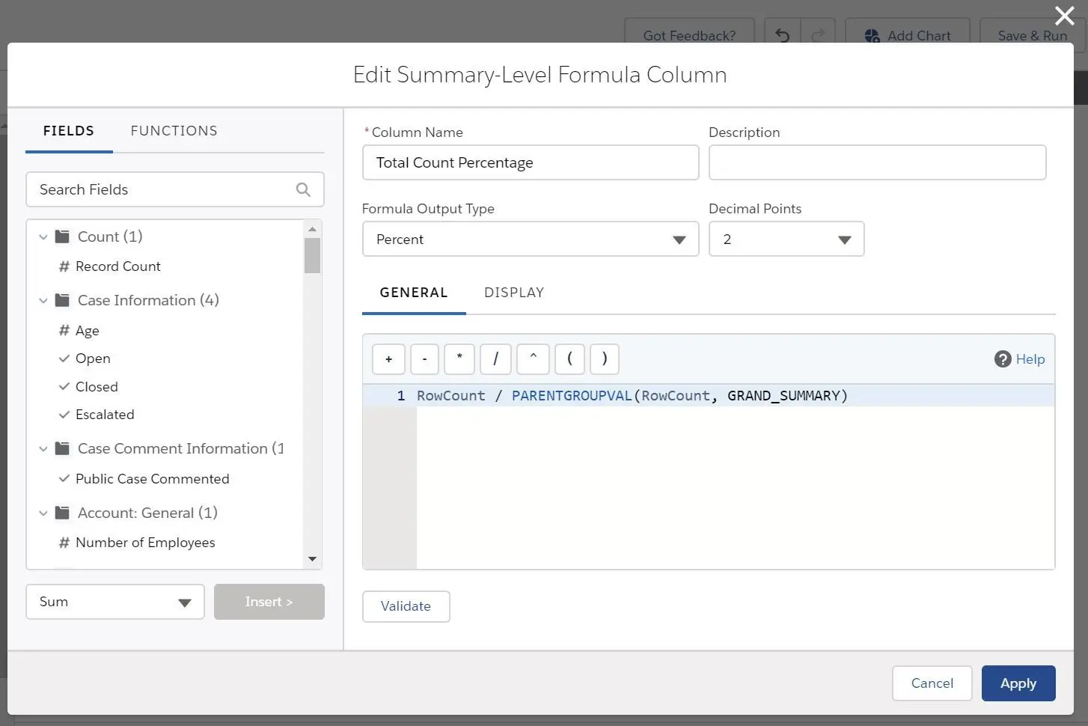
Task: Insert a close parenthesis
Action: [x=605, y=359]
